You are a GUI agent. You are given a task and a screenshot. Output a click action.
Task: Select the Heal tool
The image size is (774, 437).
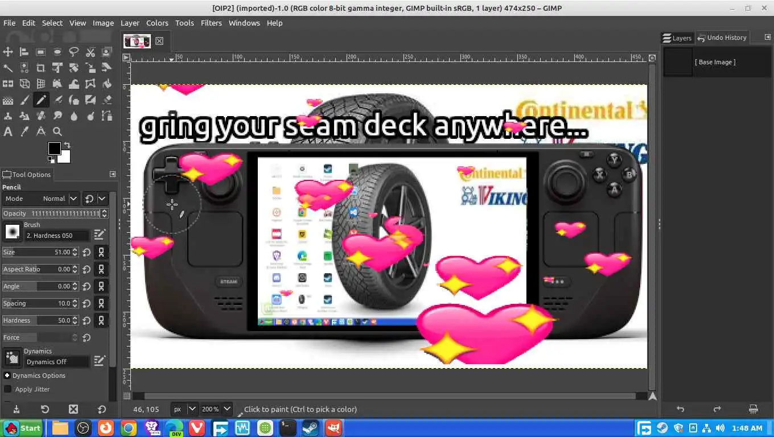pyautogui.click(x=41, y=116)
